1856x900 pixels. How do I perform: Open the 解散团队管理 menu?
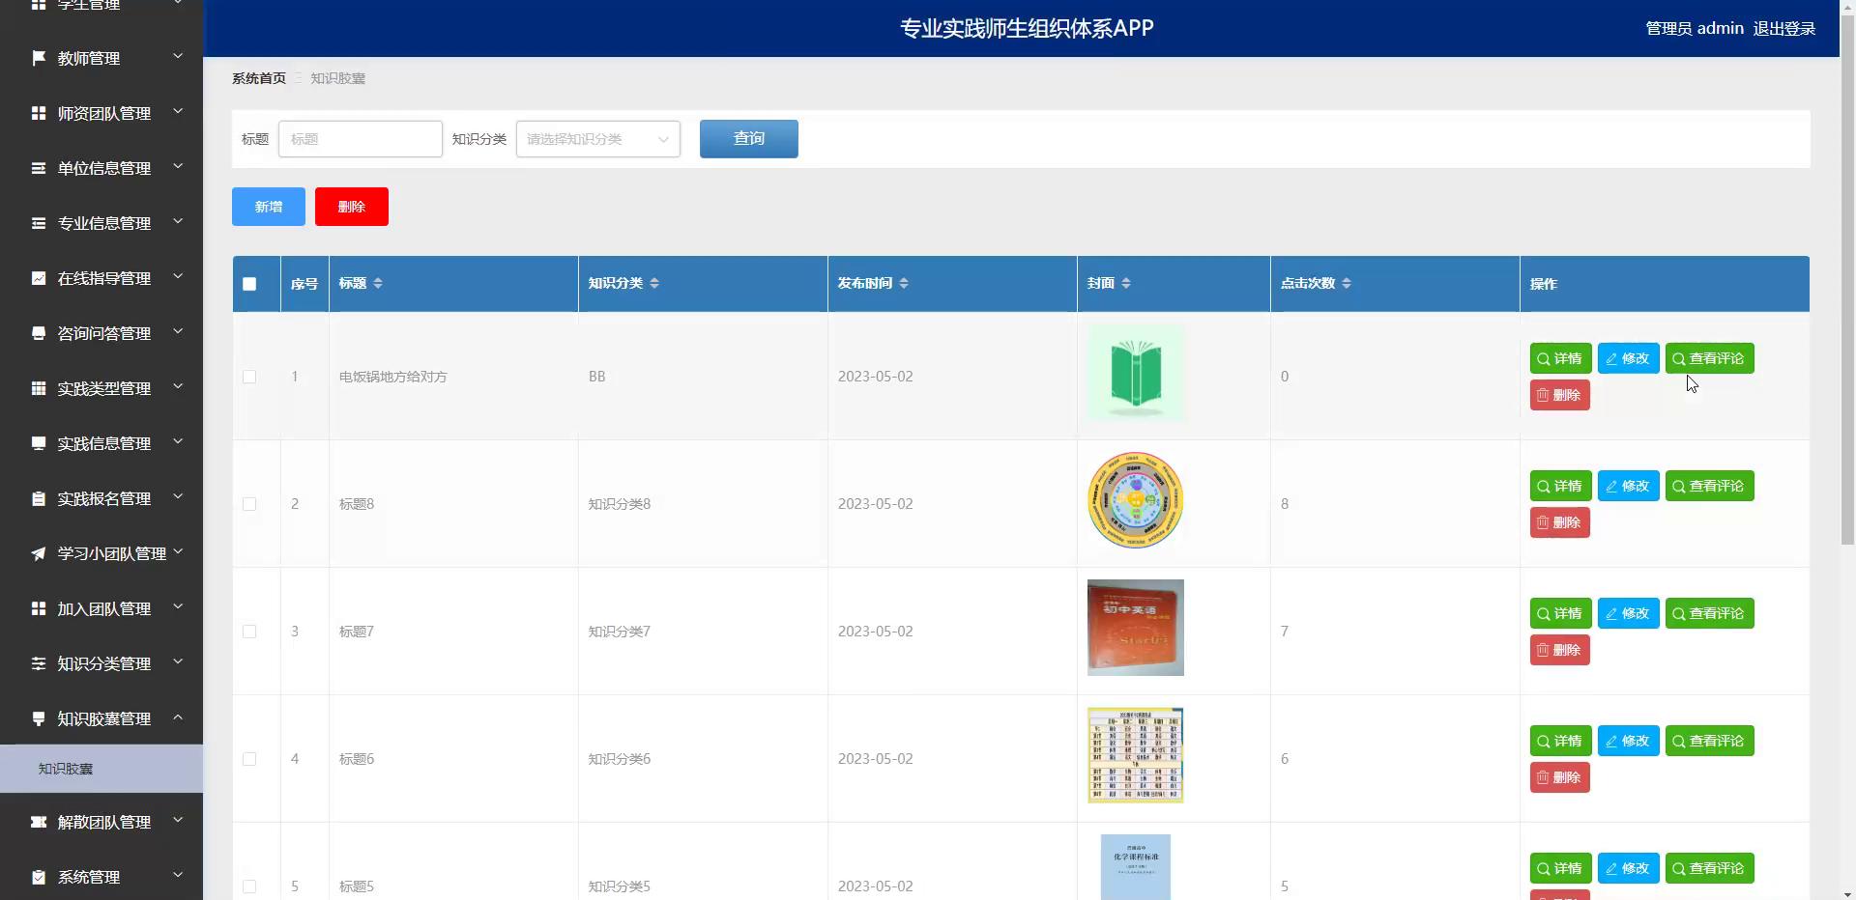click(101, 822)
